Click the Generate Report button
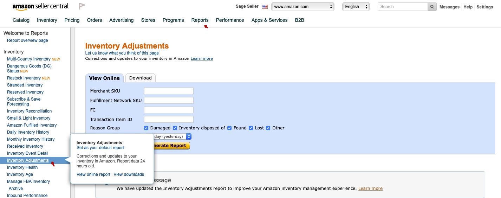 point(171,146)
